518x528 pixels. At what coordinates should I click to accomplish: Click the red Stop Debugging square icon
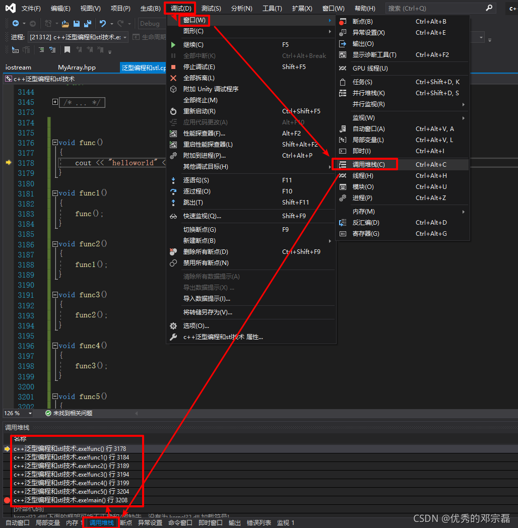point(173,67)
